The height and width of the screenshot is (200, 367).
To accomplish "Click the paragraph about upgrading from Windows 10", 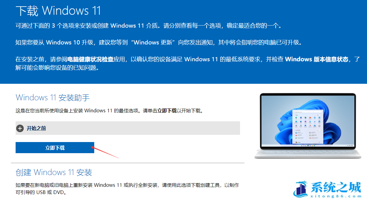I will click(x=159, y=42).
